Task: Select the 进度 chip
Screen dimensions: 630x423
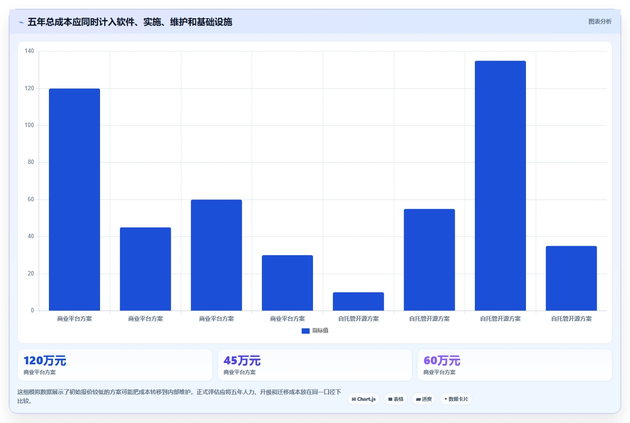Action: pyautogui.click(x=424, y=399)
